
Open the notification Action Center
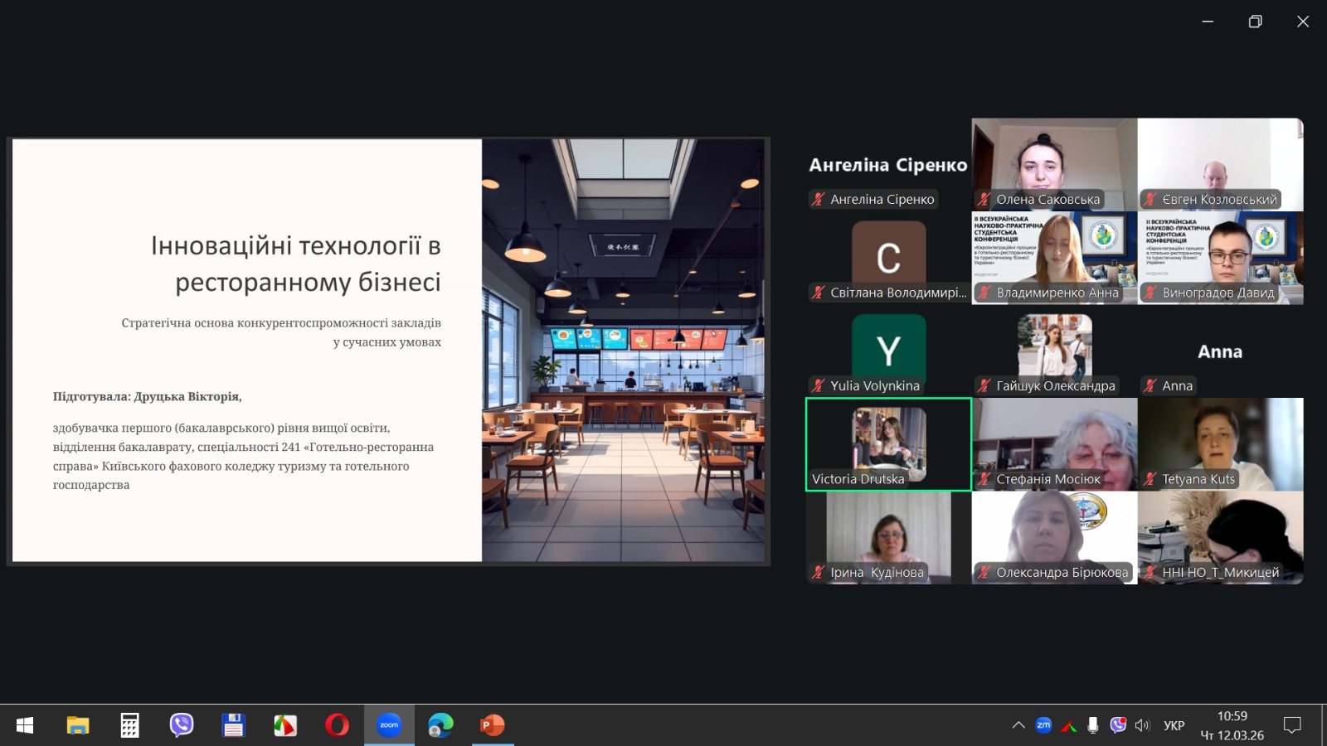(1292, 725)
